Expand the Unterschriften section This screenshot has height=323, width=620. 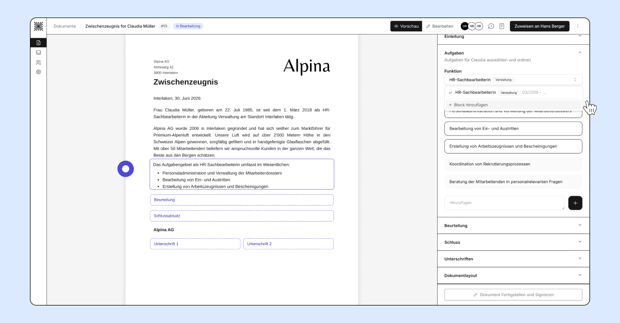[x=513, y=259]
